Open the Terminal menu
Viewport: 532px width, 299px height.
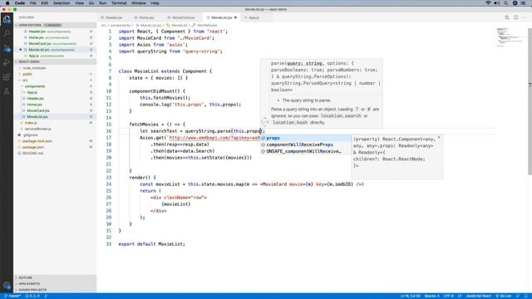(119, 3)
